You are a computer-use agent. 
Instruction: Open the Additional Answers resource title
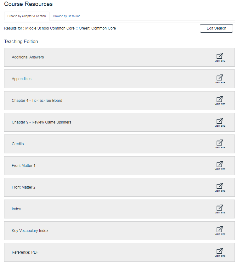click(28, 57)
